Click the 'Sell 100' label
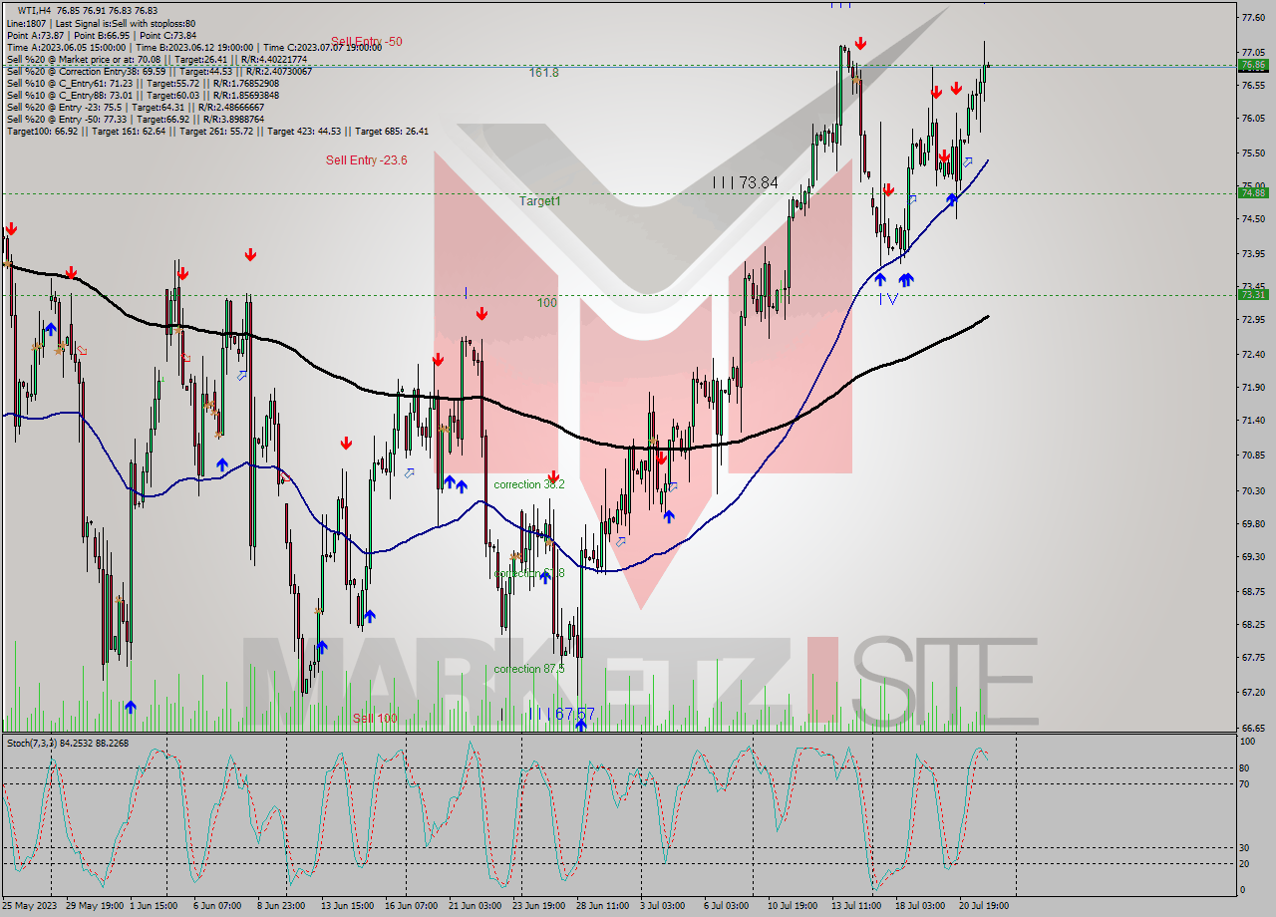 pyautogui.click(x=375, y=718)
